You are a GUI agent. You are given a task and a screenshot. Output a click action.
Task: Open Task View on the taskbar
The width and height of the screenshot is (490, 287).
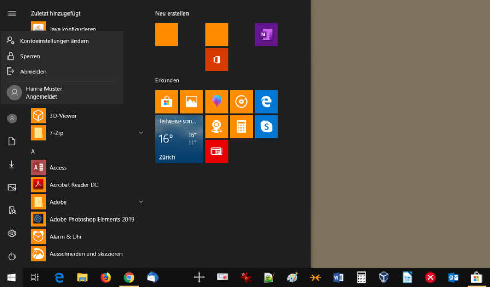click(34, 277)
